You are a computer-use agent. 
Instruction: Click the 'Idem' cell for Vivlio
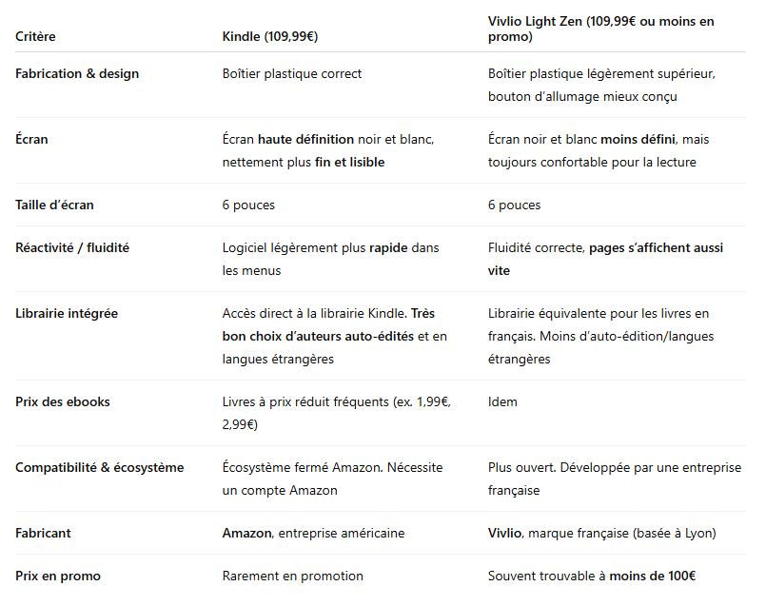[502, 401]
